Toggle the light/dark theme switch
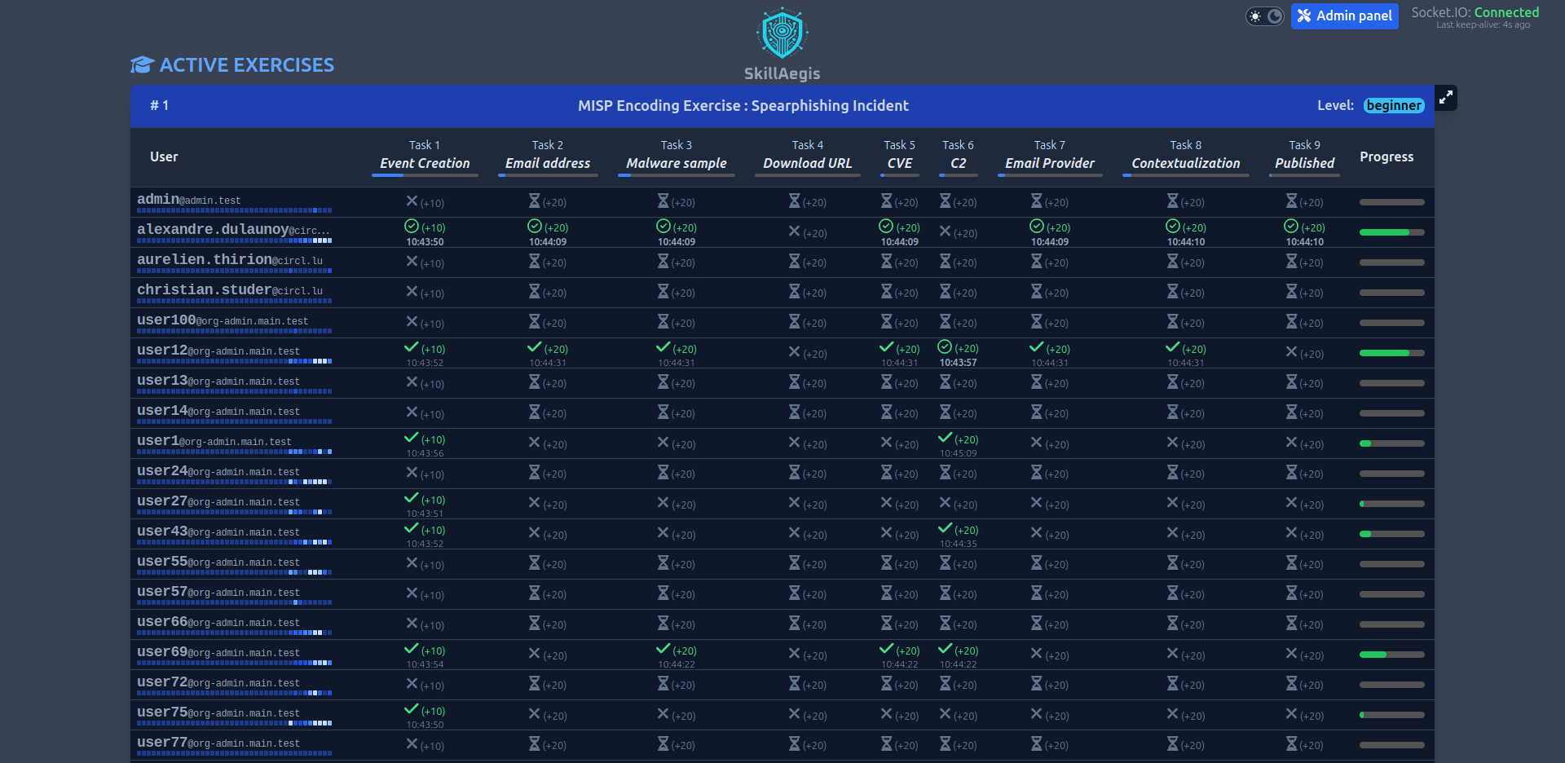 pos(1264,16)
